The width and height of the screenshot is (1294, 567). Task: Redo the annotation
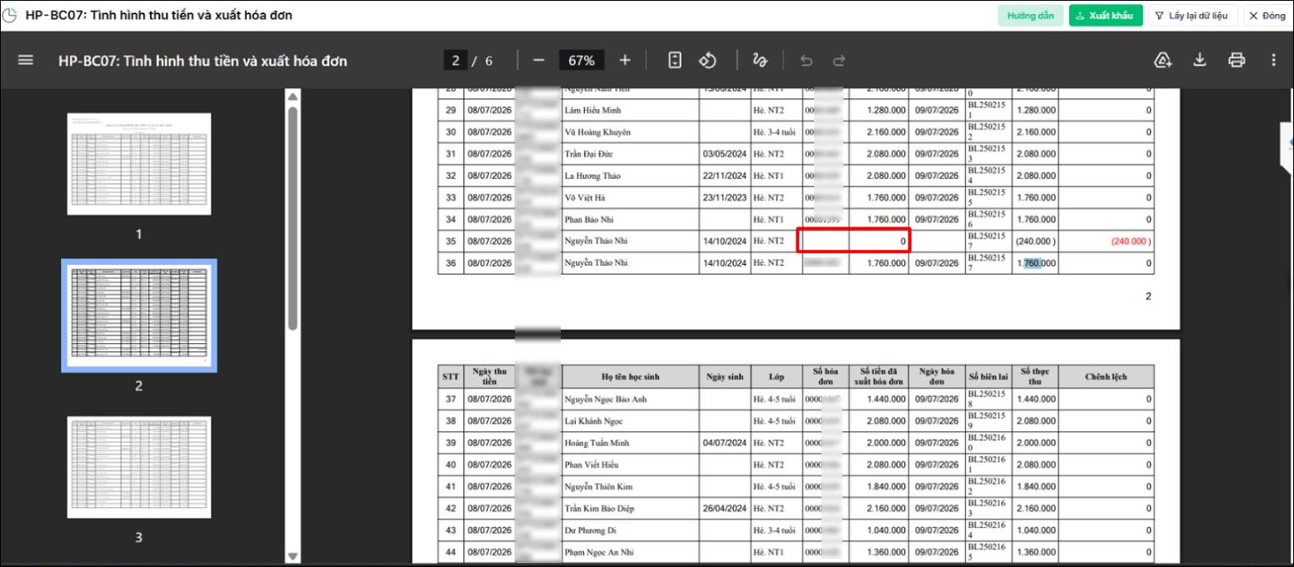point(839,61)
